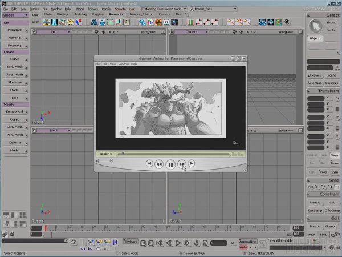This screenshot has width=342, height=257.
Task: Click the Group selection button
Action: tap(332, 22)
